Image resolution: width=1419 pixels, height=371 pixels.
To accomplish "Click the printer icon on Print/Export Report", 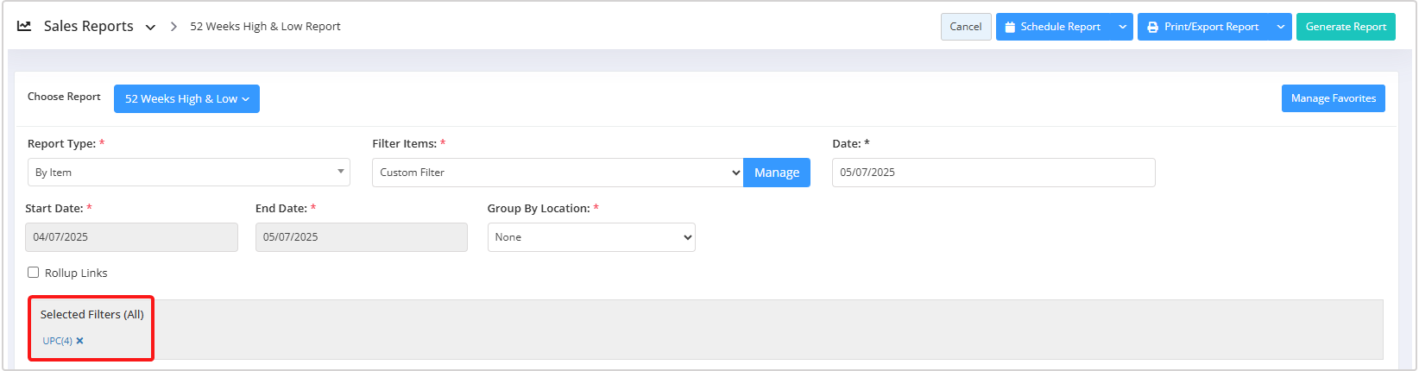I will [x=1152, y=27].
